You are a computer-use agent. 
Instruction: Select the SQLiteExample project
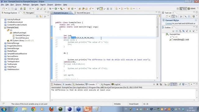pyautogui.click(x=13, y=59)
